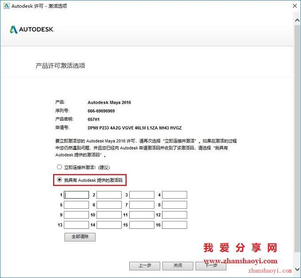
Task: Focus activation code field 10
Action: tap(109, 215)
